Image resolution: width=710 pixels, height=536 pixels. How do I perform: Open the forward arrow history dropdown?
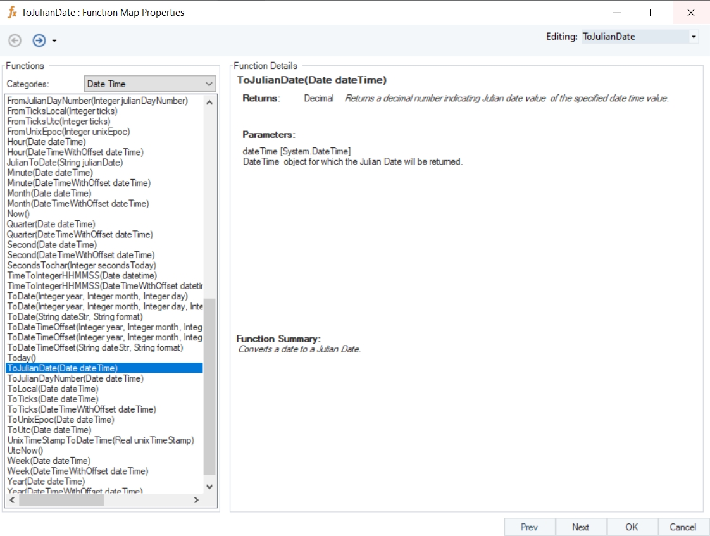(54, 41)
